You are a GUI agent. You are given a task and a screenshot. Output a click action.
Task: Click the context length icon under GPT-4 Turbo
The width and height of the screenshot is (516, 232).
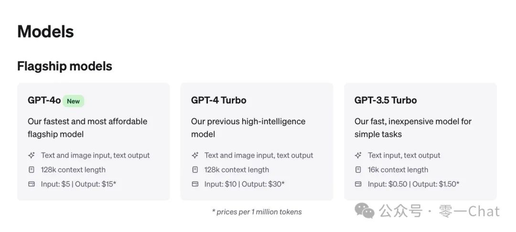(x=195, y=169)
